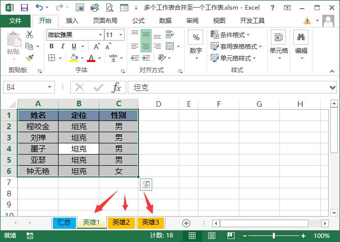Select the 英雄3 sheet tab
Viewport: 340px width, 242px height.
click(x=151, y=223)
